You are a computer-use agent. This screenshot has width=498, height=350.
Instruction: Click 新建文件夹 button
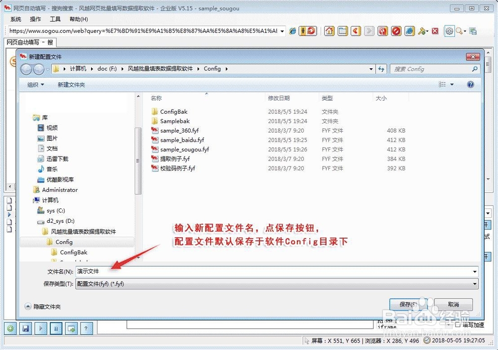tap(71, 85)
